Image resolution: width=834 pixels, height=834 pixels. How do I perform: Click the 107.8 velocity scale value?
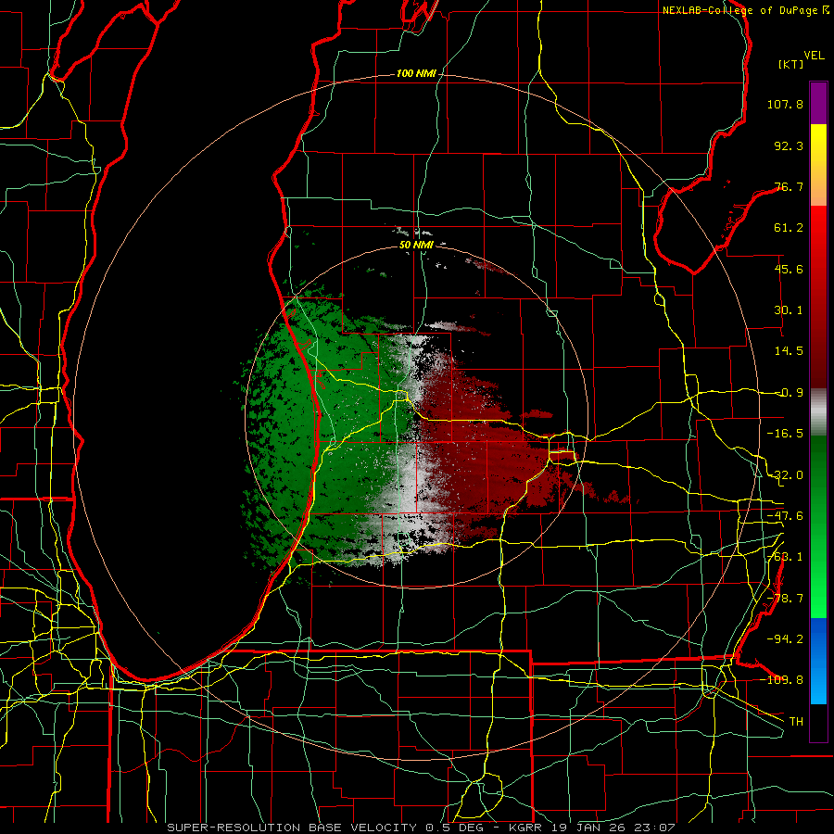[x=785, y=104]
